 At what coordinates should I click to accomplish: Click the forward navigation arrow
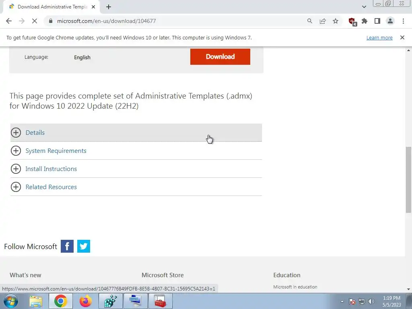point(22,21)
